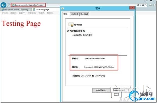
Task: Switch to Microsoft Active Directory browser tab
Action: point(16,9)
